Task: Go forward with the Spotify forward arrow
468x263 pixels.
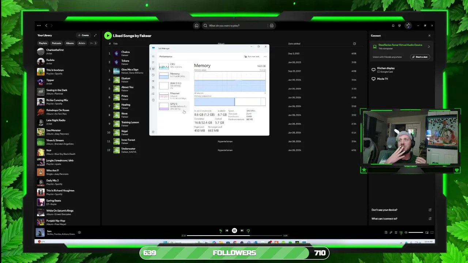Action: 52,26
